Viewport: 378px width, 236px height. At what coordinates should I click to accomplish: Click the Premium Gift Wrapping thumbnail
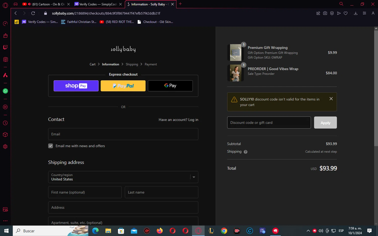pos(236,53)
